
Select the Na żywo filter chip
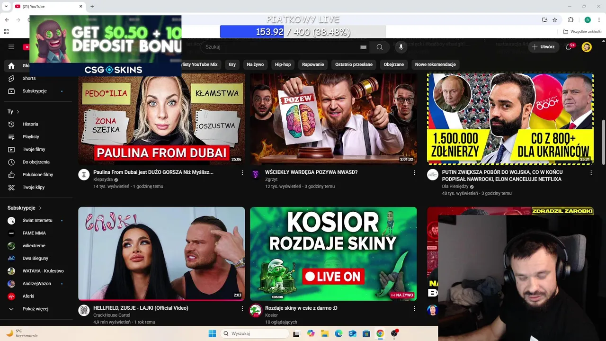(255, 64)
